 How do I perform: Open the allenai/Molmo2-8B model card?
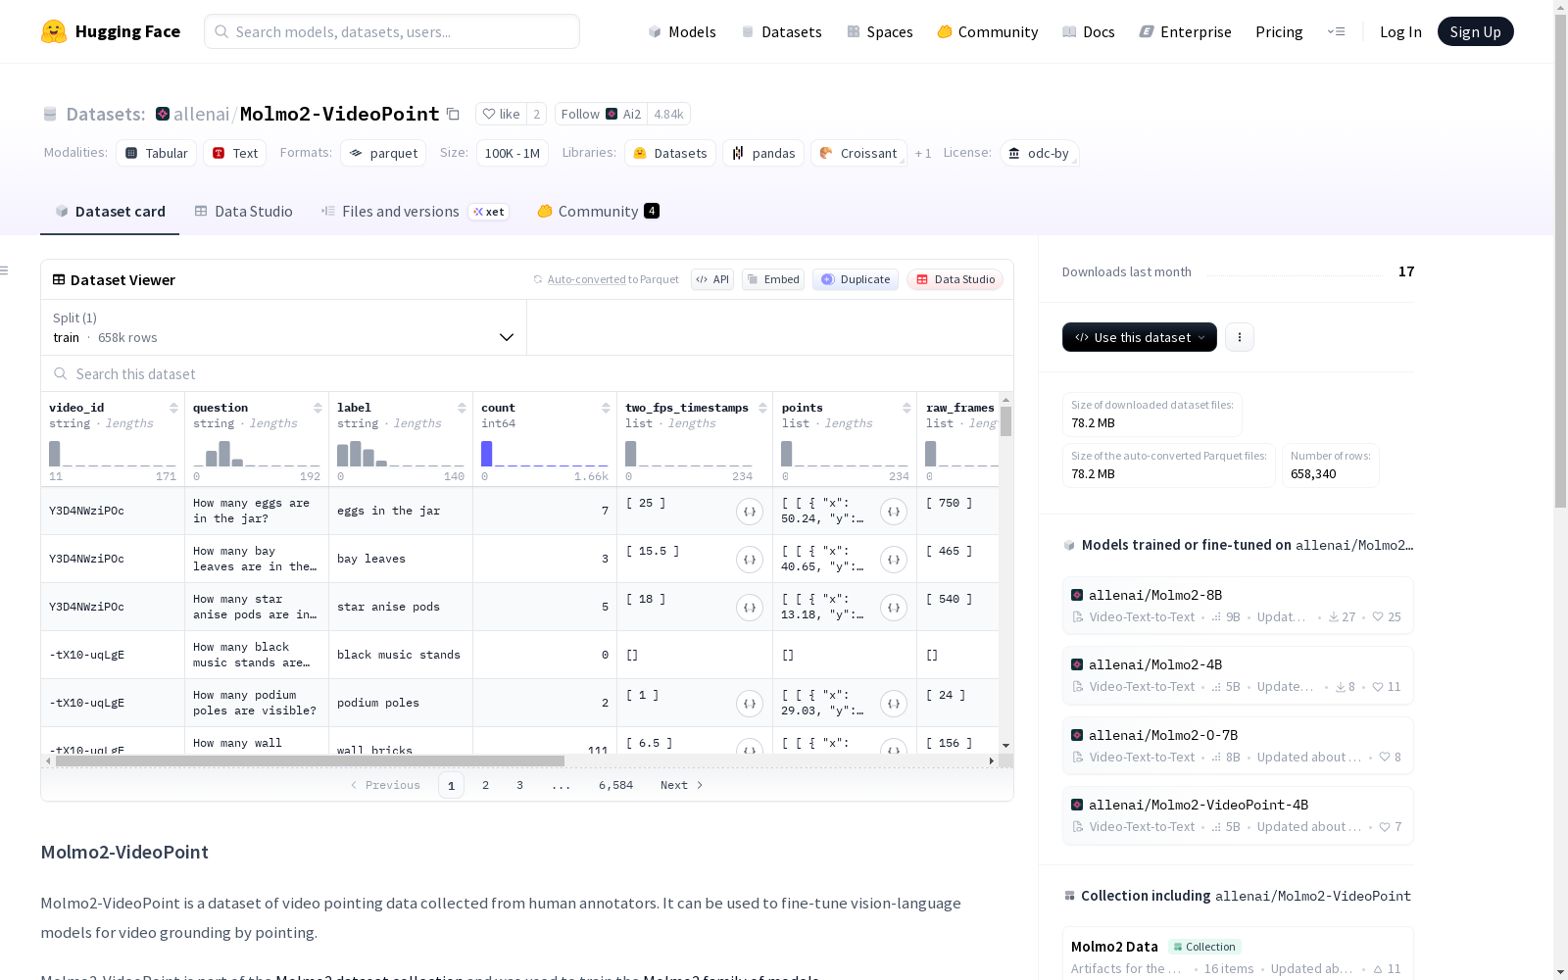point(1238,606)
